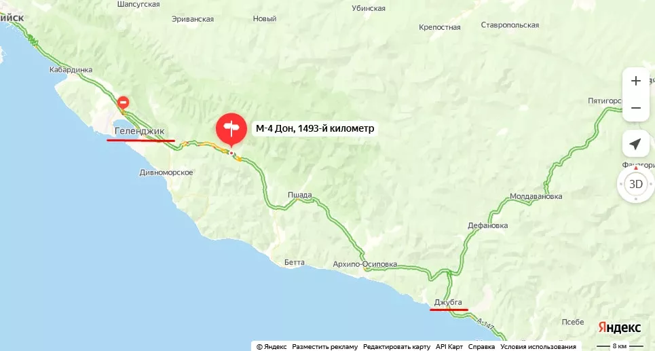Zoom in with the plus button

tap(635, 81)
